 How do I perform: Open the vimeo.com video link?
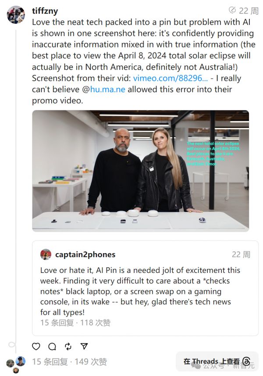tap(170, 78)
